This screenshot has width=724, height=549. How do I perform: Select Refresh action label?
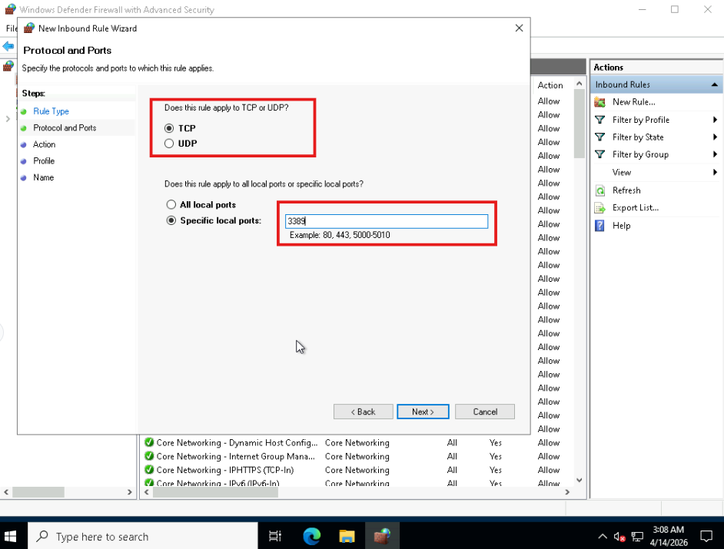(626, 190)
